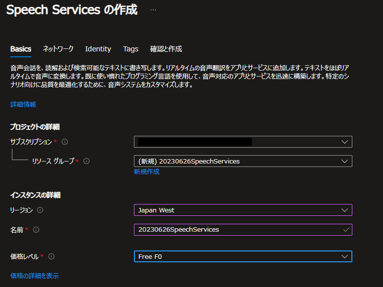Click into the 名前 input field
383x287 pixels.
(243, 230)
